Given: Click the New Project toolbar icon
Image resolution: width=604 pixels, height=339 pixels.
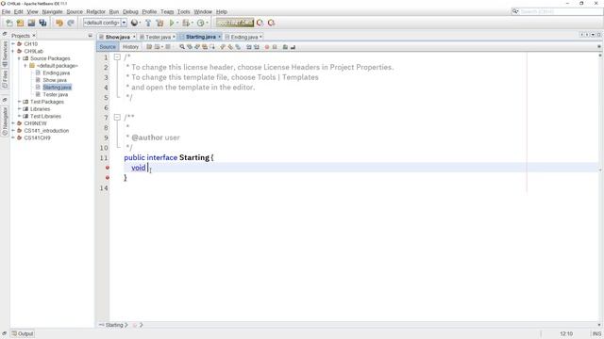Looking at the screenshot, I should point(21,23).
